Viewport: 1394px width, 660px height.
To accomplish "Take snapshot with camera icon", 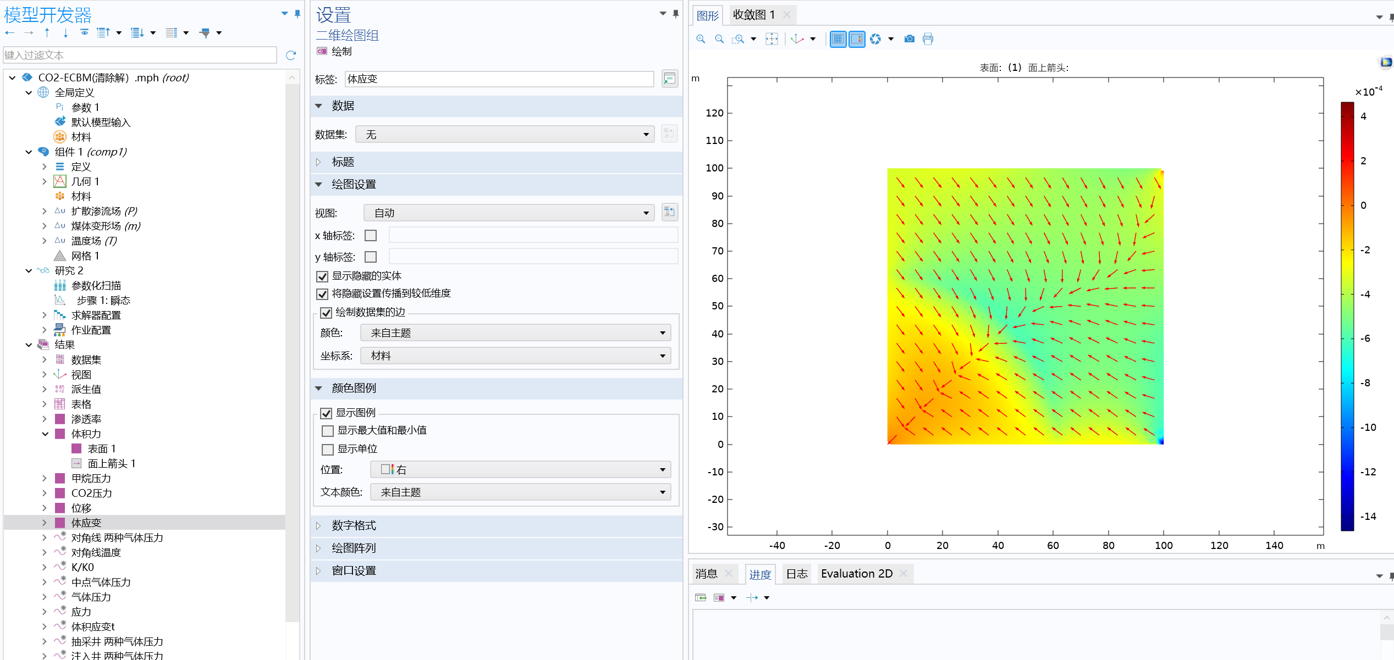I will (910, 39).
